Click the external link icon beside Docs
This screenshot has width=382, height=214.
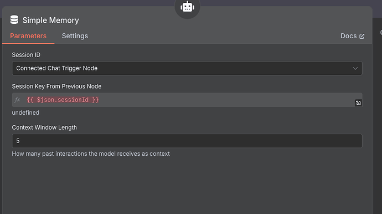tap(362, 37)
